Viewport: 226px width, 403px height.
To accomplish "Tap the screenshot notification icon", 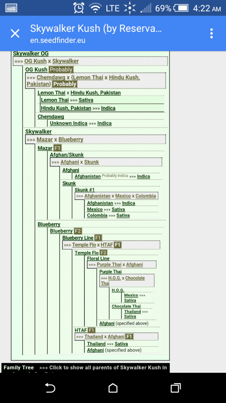I will click(x=11, y=8).
